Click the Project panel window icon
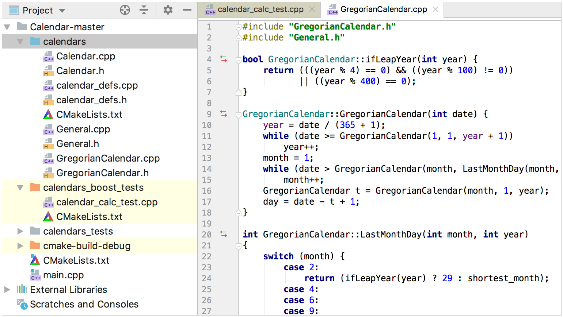 click(14, 11)
